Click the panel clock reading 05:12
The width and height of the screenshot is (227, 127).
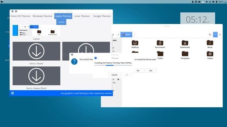[x=221, y=2]
